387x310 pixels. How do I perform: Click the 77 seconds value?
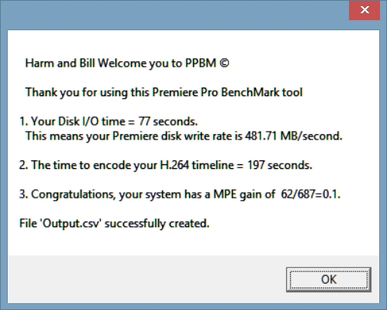pyautogui.click(x=168, y=121)
